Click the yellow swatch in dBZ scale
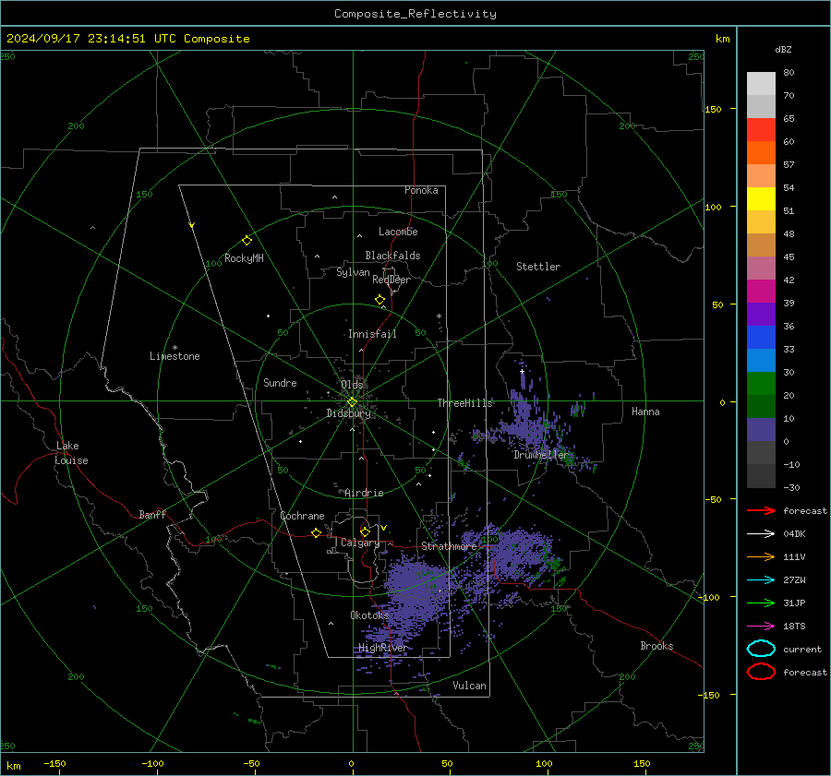Screen dimensions: 831x776 click(x=761, y=199)
